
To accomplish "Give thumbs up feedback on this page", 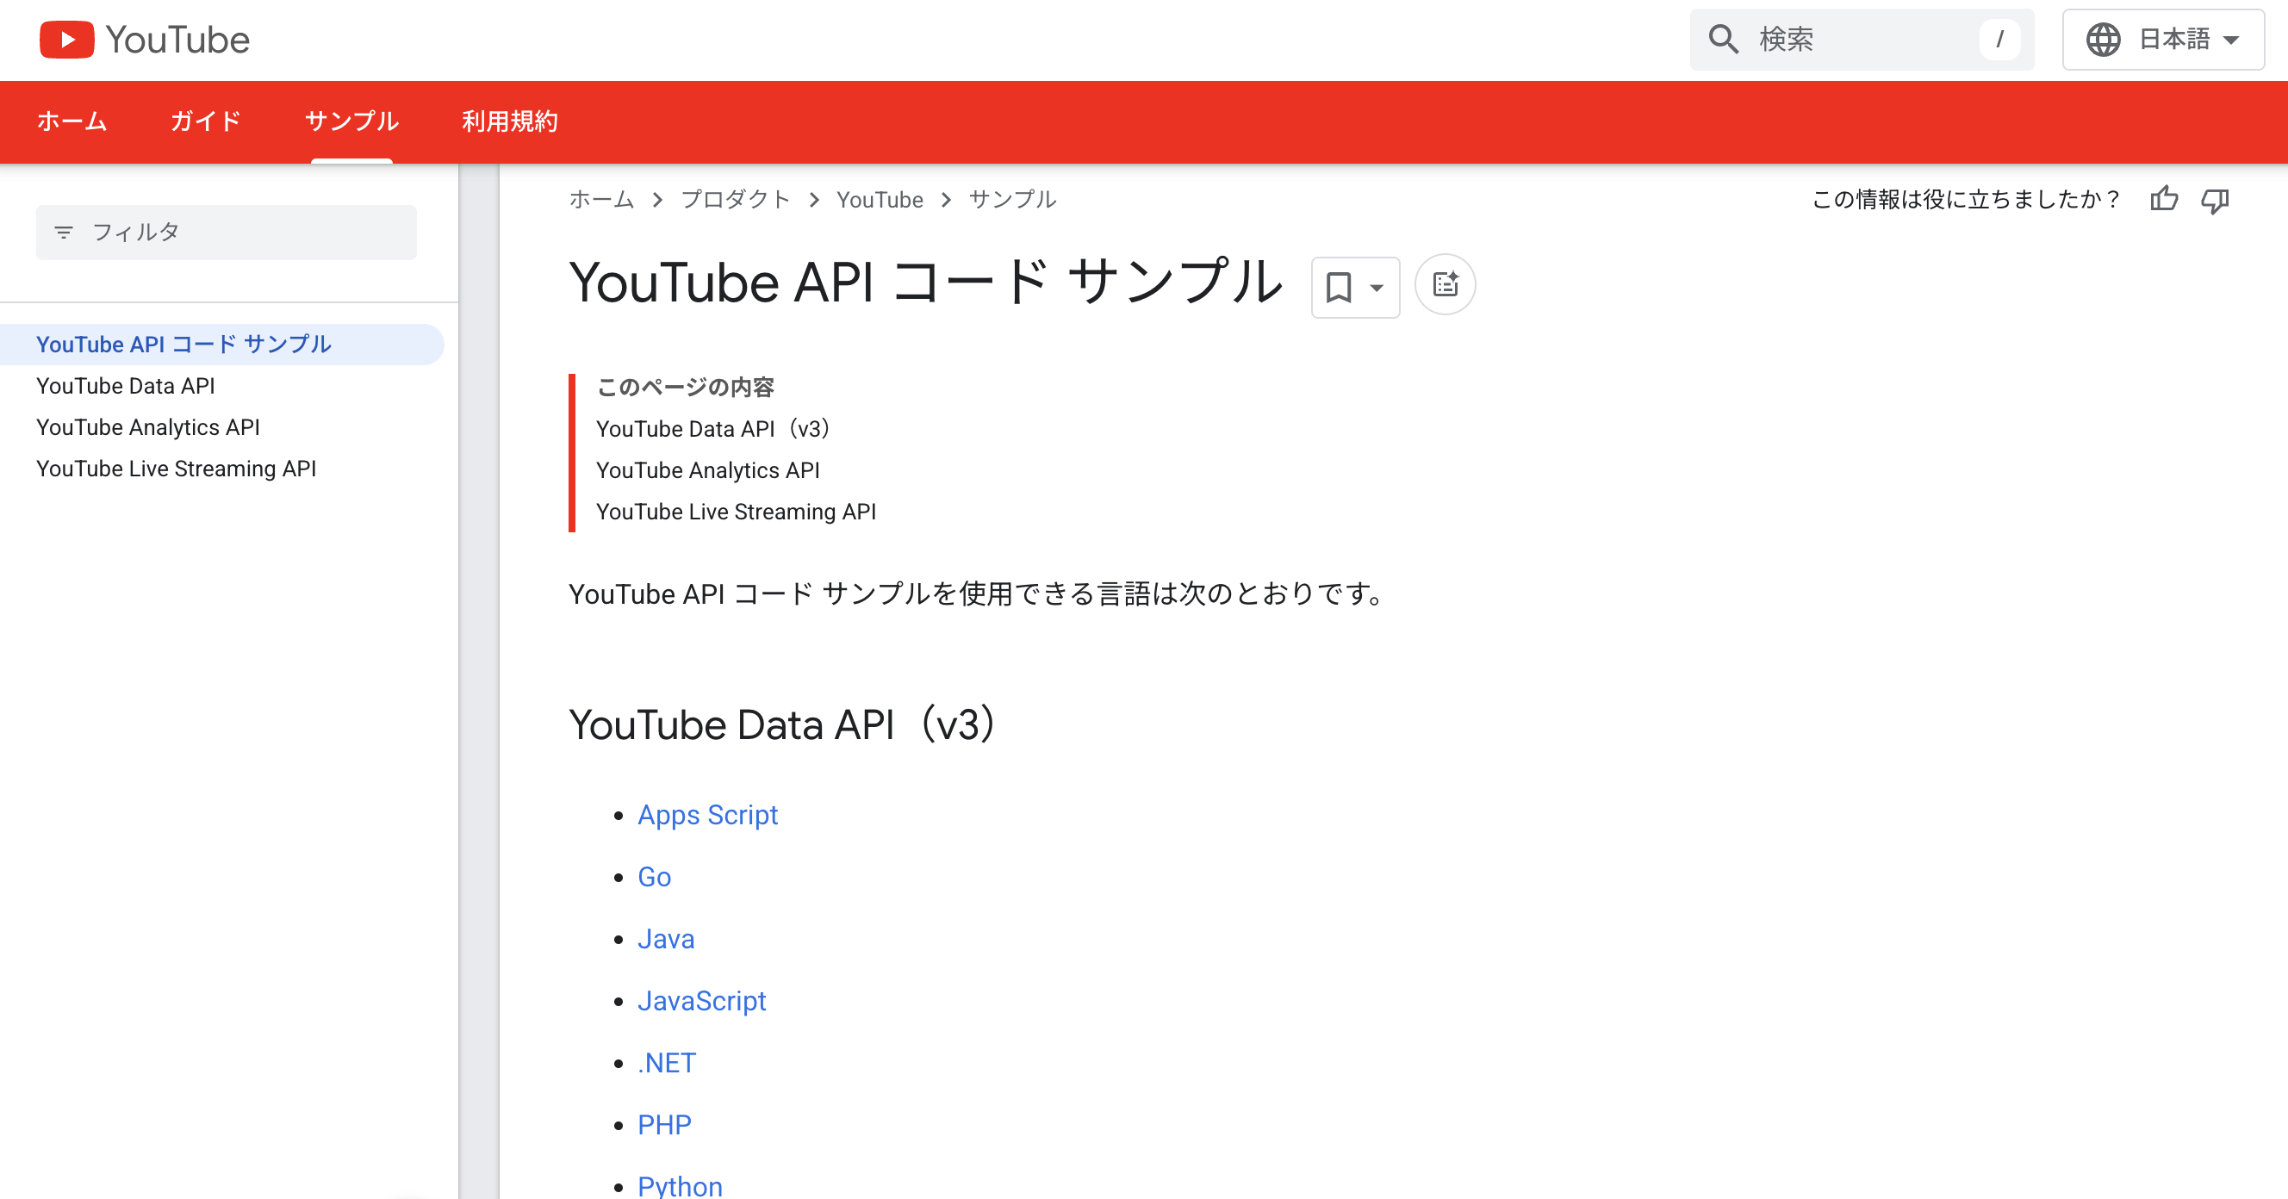I will click(2165, 200).
